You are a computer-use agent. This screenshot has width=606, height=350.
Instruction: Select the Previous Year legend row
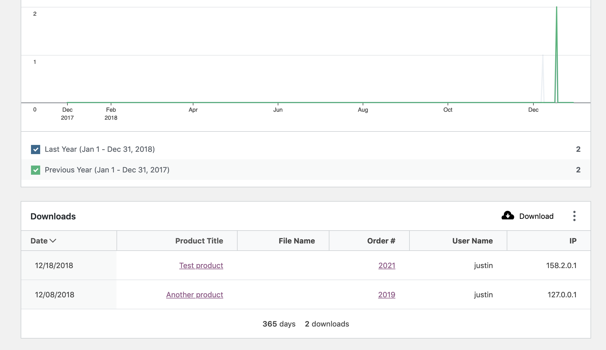click(x=107, y=170)
